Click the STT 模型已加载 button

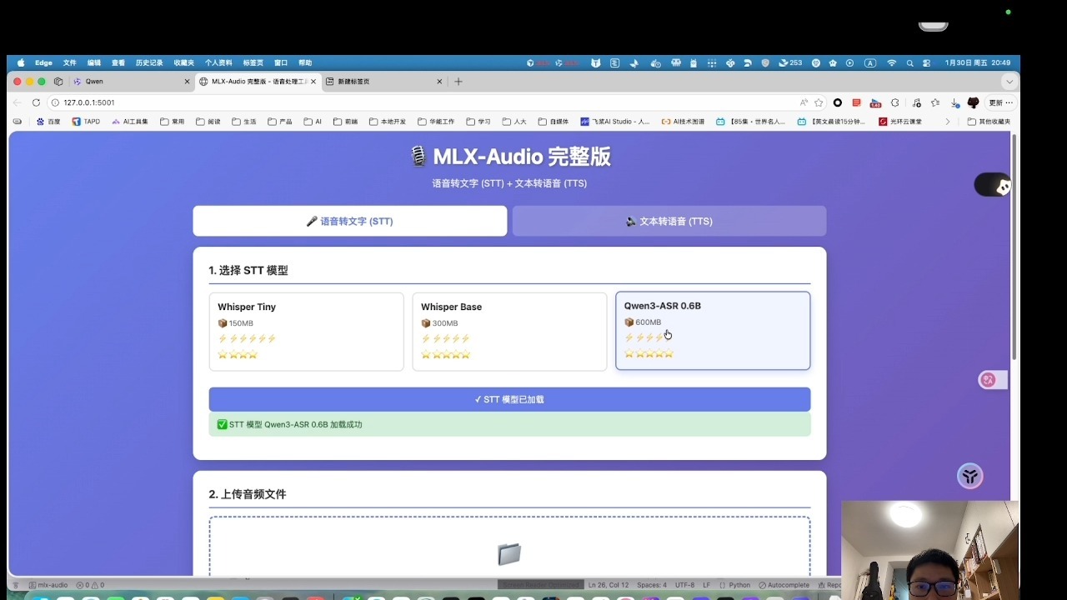pos(509,399)
